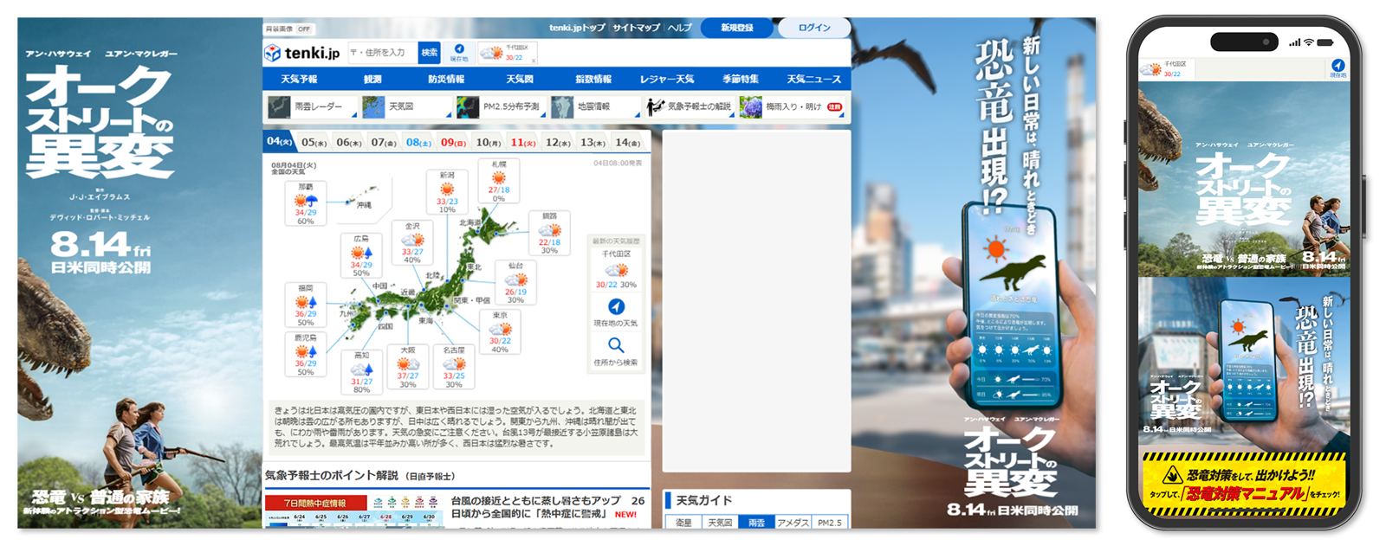This screenshot has height=546, width=1386.
Task: Select the 12(水) date tab
Action: coord(558,142)
